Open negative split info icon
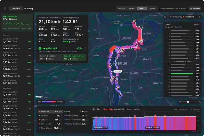 tap(85, 48)
